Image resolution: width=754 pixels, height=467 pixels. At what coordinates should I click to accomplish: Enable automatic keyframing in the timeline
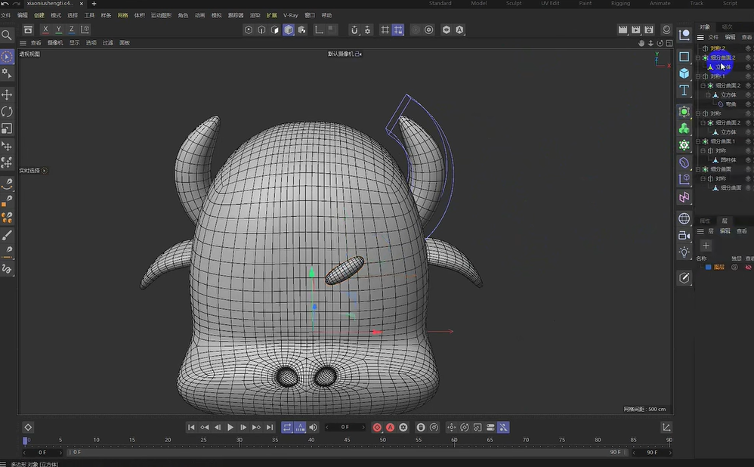[x=390, y=427]
